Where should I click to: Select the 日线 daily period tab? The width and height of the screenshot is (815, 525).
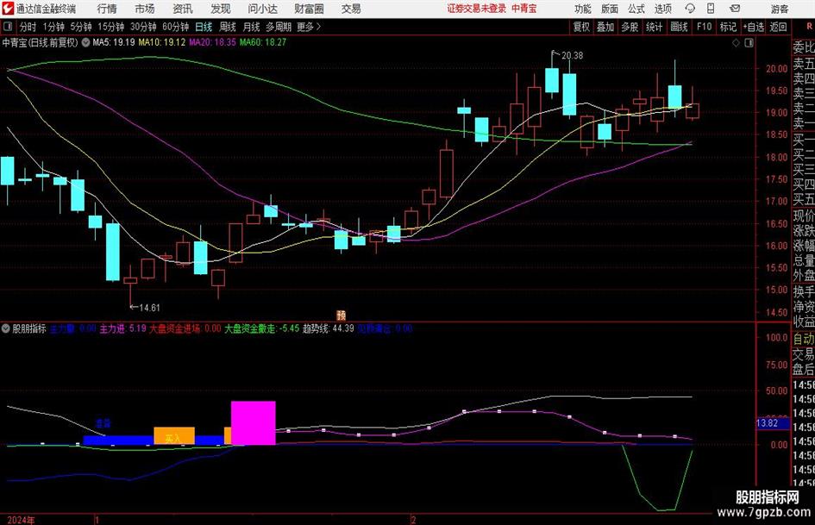tap(204, 27)
